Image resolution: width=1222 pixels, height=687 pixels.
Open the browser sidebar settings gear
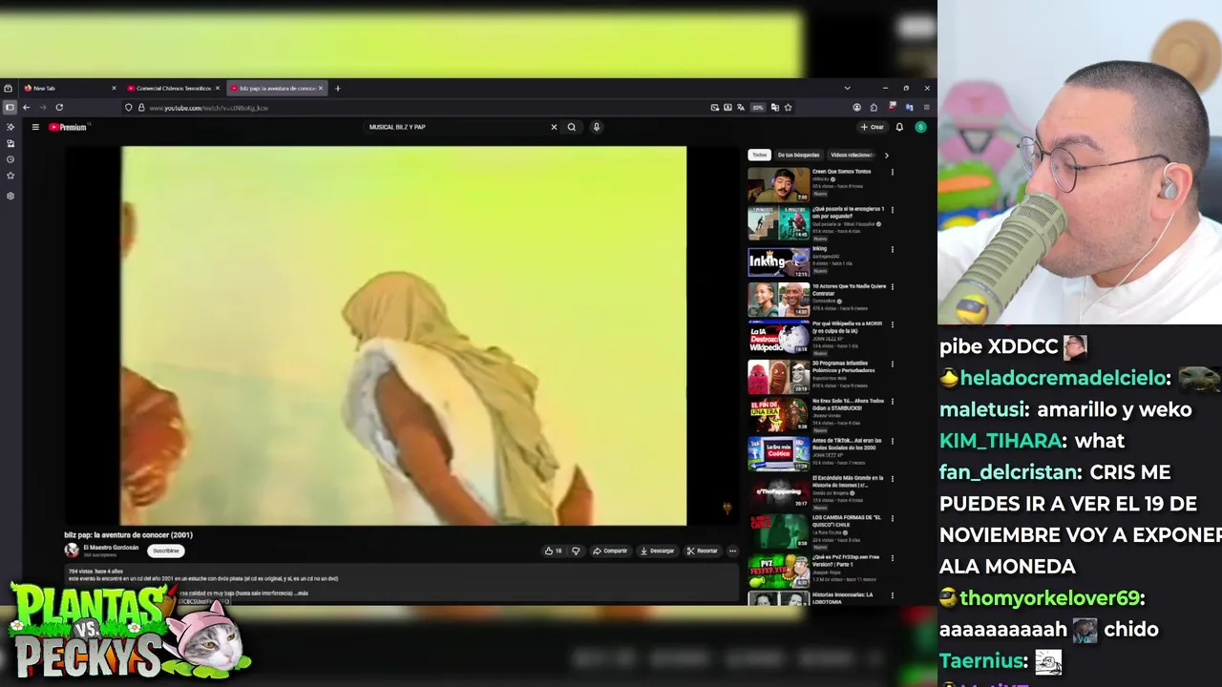click(11, 196)
